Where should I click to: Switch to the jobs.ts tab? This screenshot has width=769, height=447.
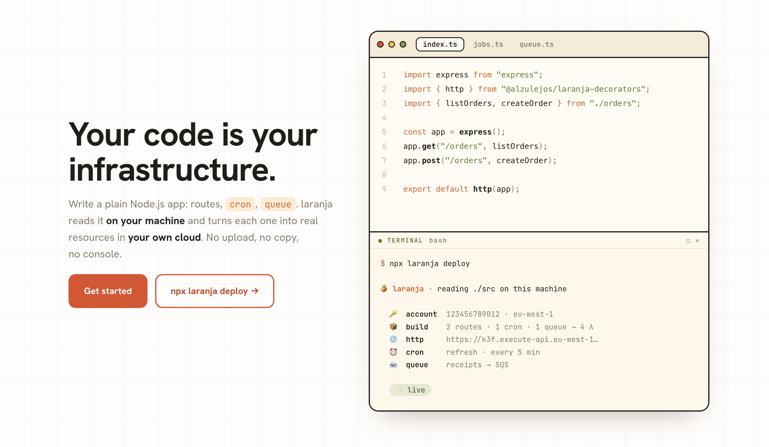point(488,45)
